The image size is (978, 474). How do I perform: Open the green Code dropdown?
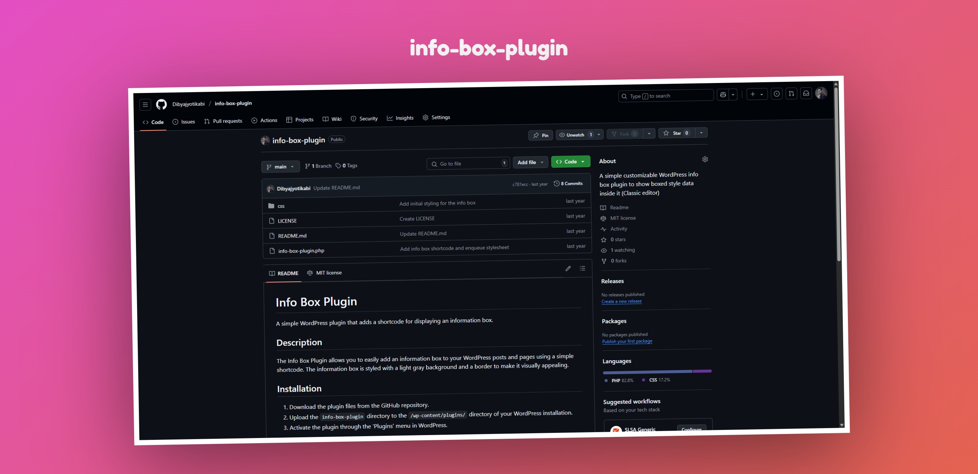[x=570, y=162]
